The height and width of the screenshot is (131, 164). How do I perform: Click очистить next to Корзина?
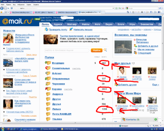[68, 89]
